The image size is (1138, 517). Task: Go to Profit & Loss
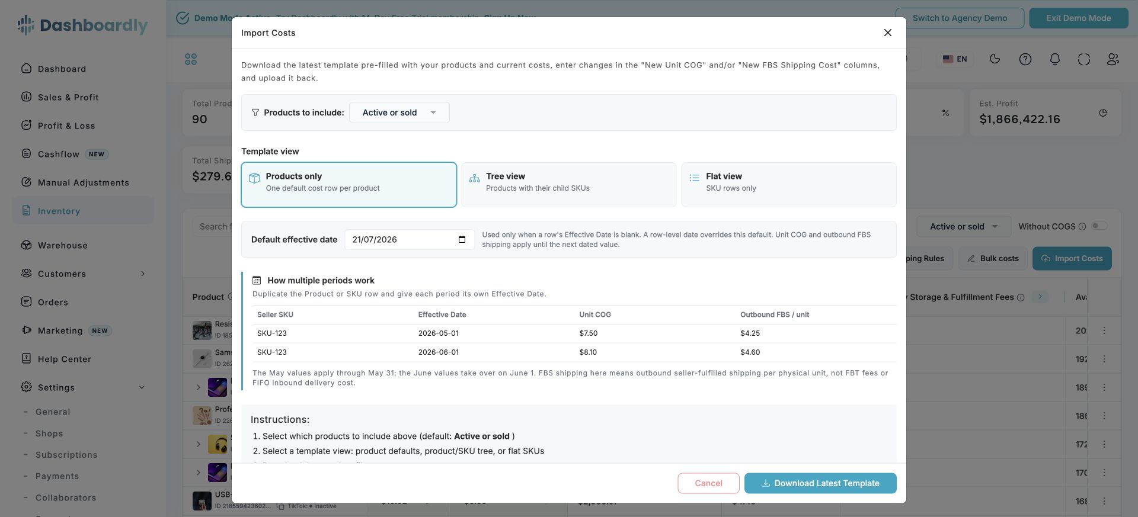point(66,126)
